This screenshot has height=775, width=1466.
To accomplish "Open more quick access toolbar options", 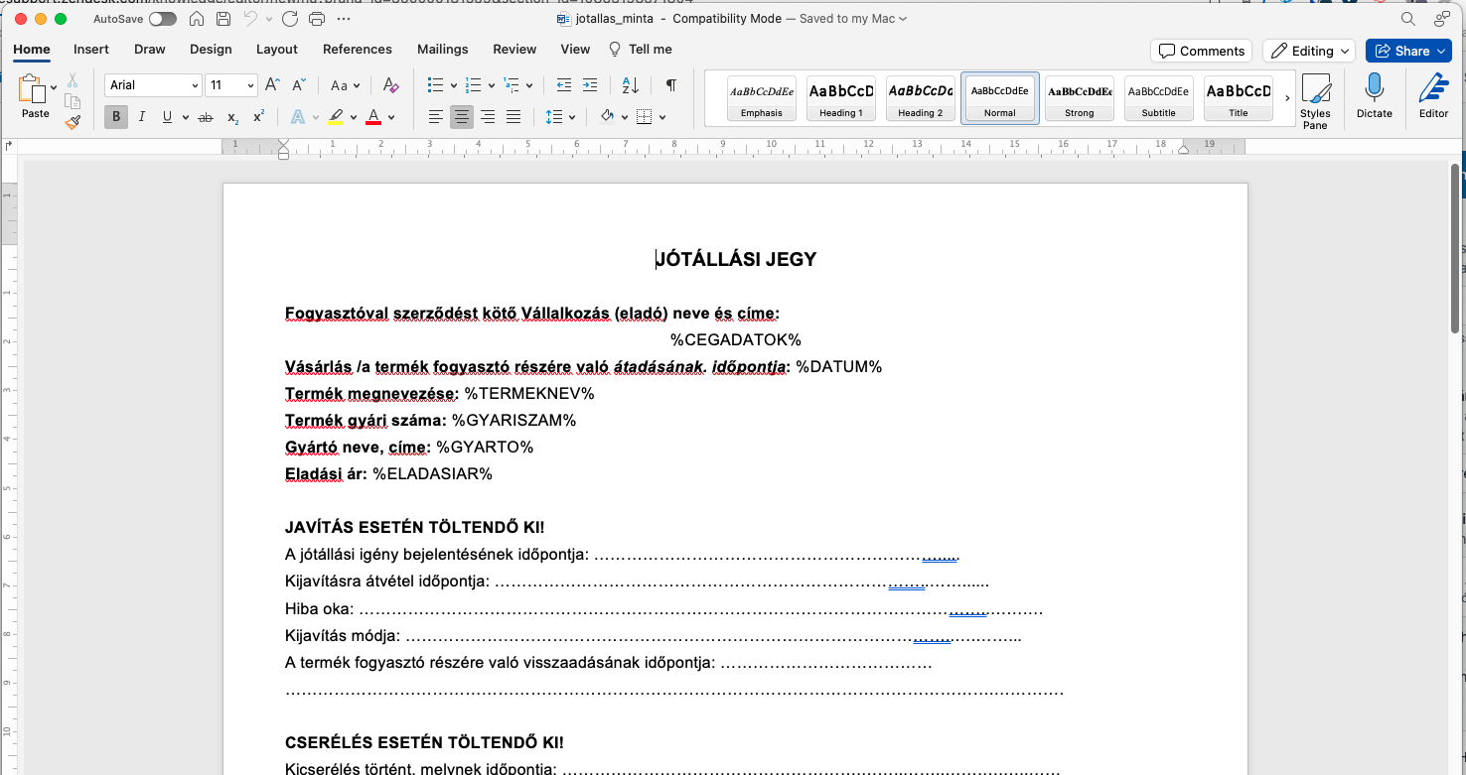I will [x=344, y=19].
